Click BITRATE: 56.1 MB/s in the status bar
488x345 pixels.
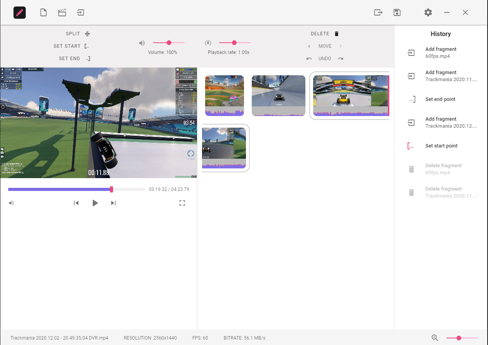[x=245, y=338]
